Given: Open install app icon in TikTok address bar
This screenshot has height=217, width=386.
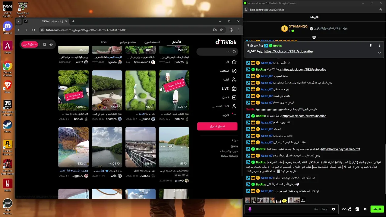Looking at the screenshot, I should tap(215, 30).
